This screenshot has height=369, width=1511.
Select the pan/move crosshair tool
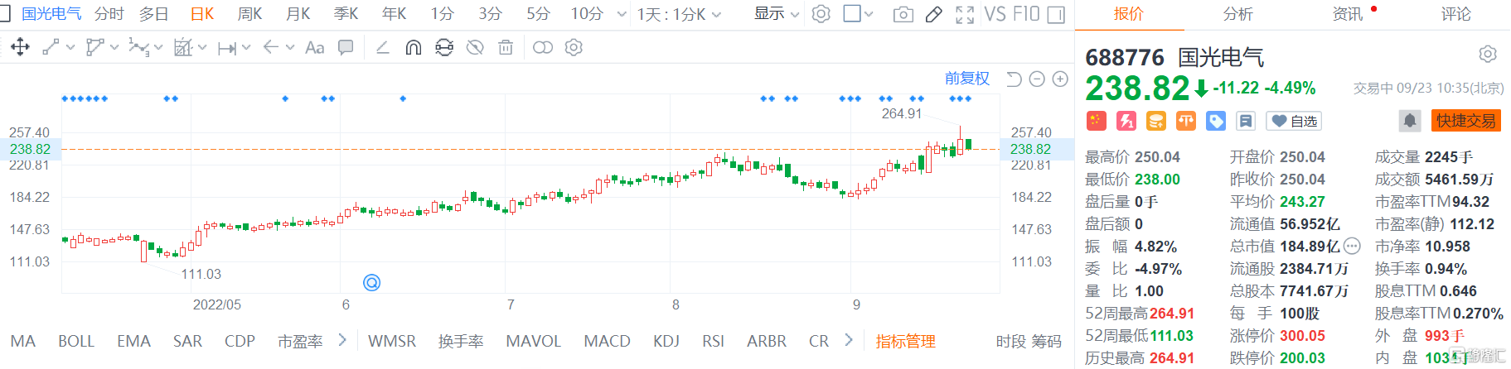click(x=20, y=47)
